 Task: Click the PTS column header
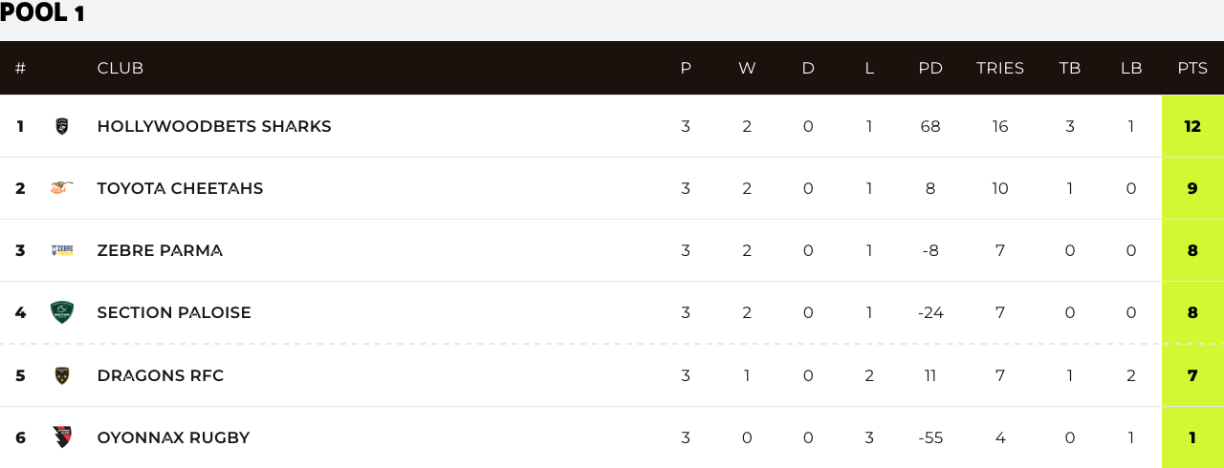click(x=1192, y=69)
